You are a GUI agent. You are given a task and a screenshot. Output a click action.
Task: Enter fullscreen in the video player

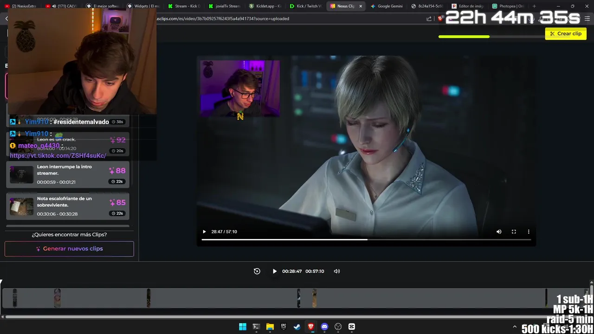[514, 231]
